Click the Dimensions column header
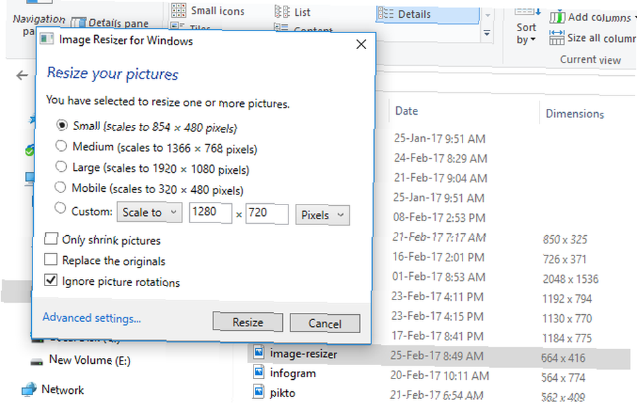 575,113
